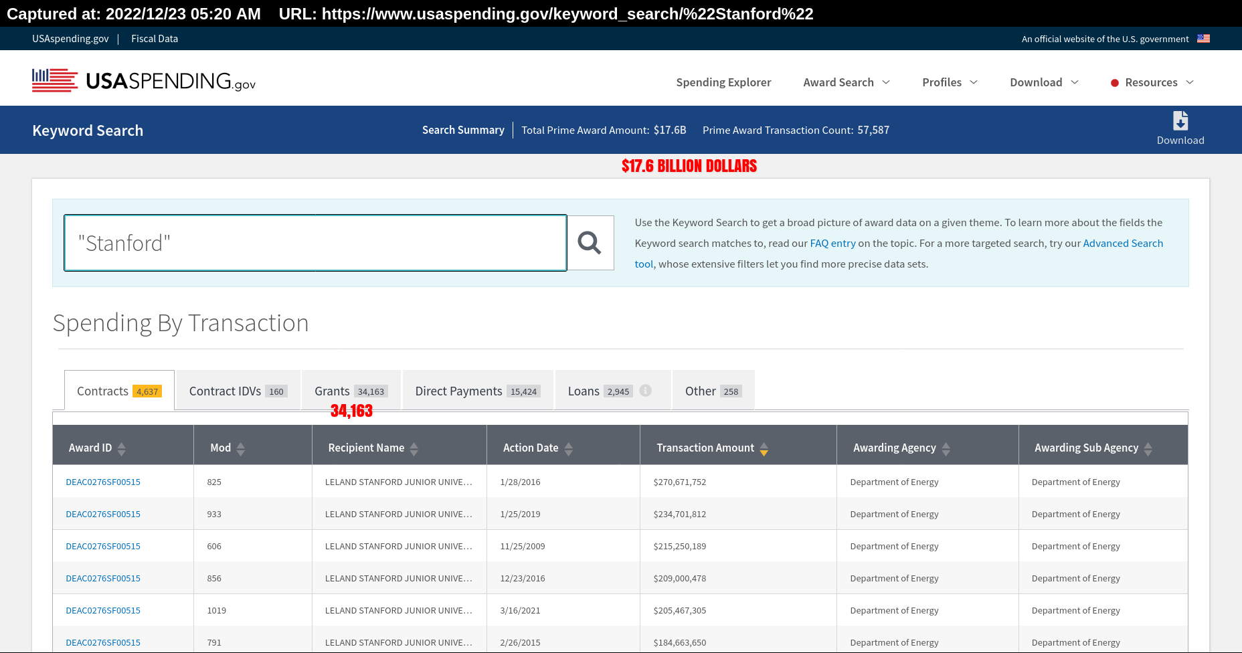Screen dimensions: 1242x653
Task: Sort by Award ID column arrows
Action: [122, 448]
